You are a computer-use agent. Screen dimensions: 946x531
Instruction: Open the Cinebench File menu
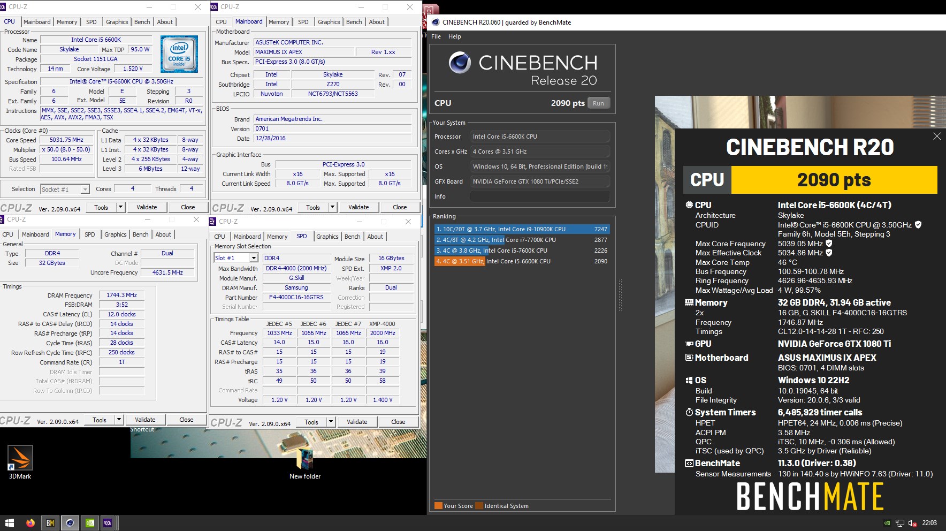[436, 36]
